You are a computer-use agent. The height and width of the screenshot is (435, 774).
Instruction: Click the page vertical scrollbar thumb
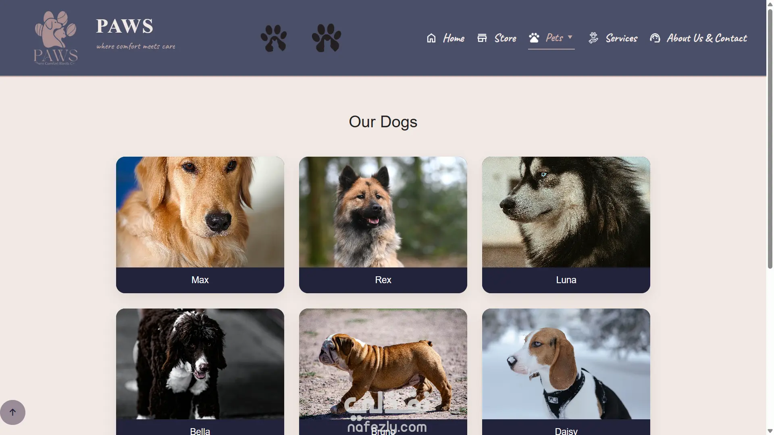click(770, 138)
